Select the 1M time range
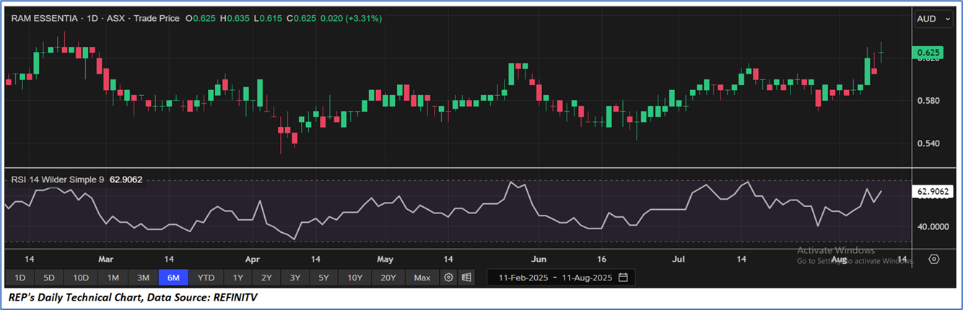The image size is (963, 310). click(x=113, y=278)
